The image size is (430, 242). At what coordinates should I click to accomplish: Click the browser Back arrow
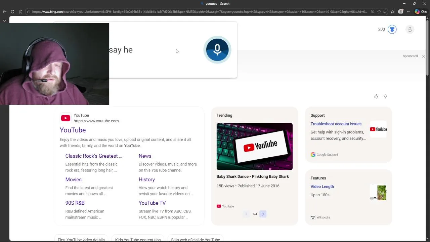4,12
